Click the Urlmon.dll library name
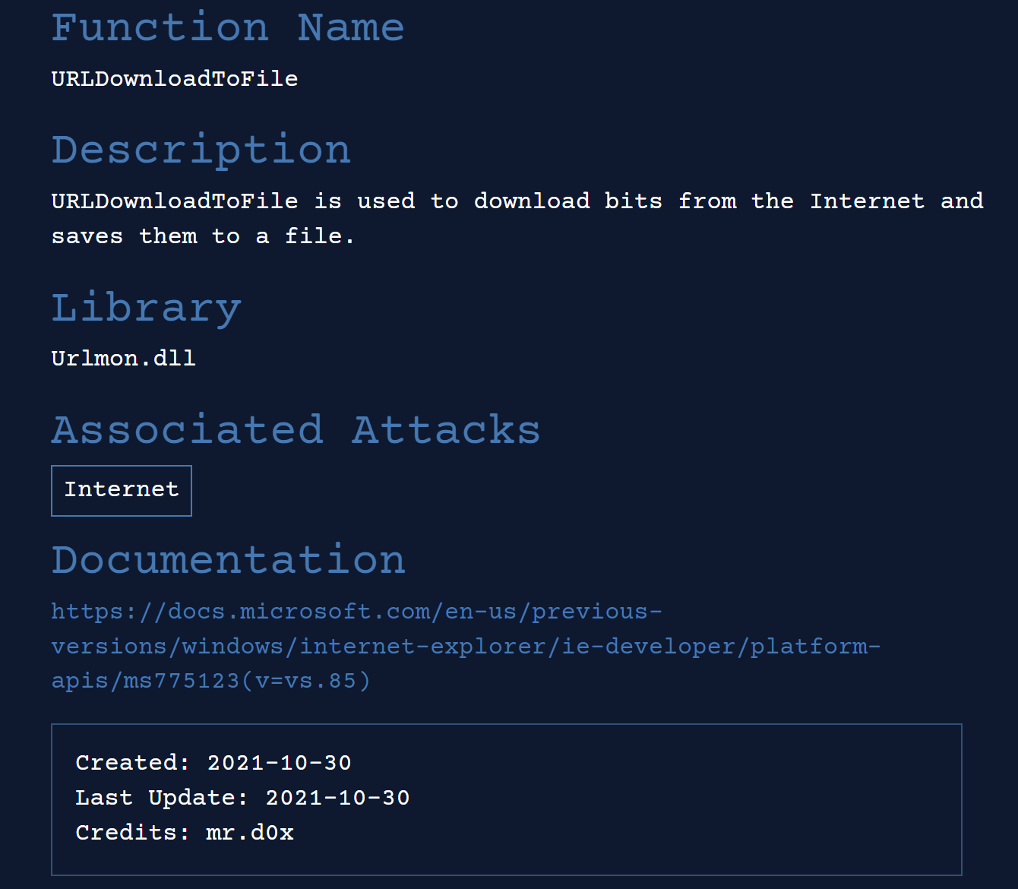This screenshot has width=1018, height=889. (124, 358)
